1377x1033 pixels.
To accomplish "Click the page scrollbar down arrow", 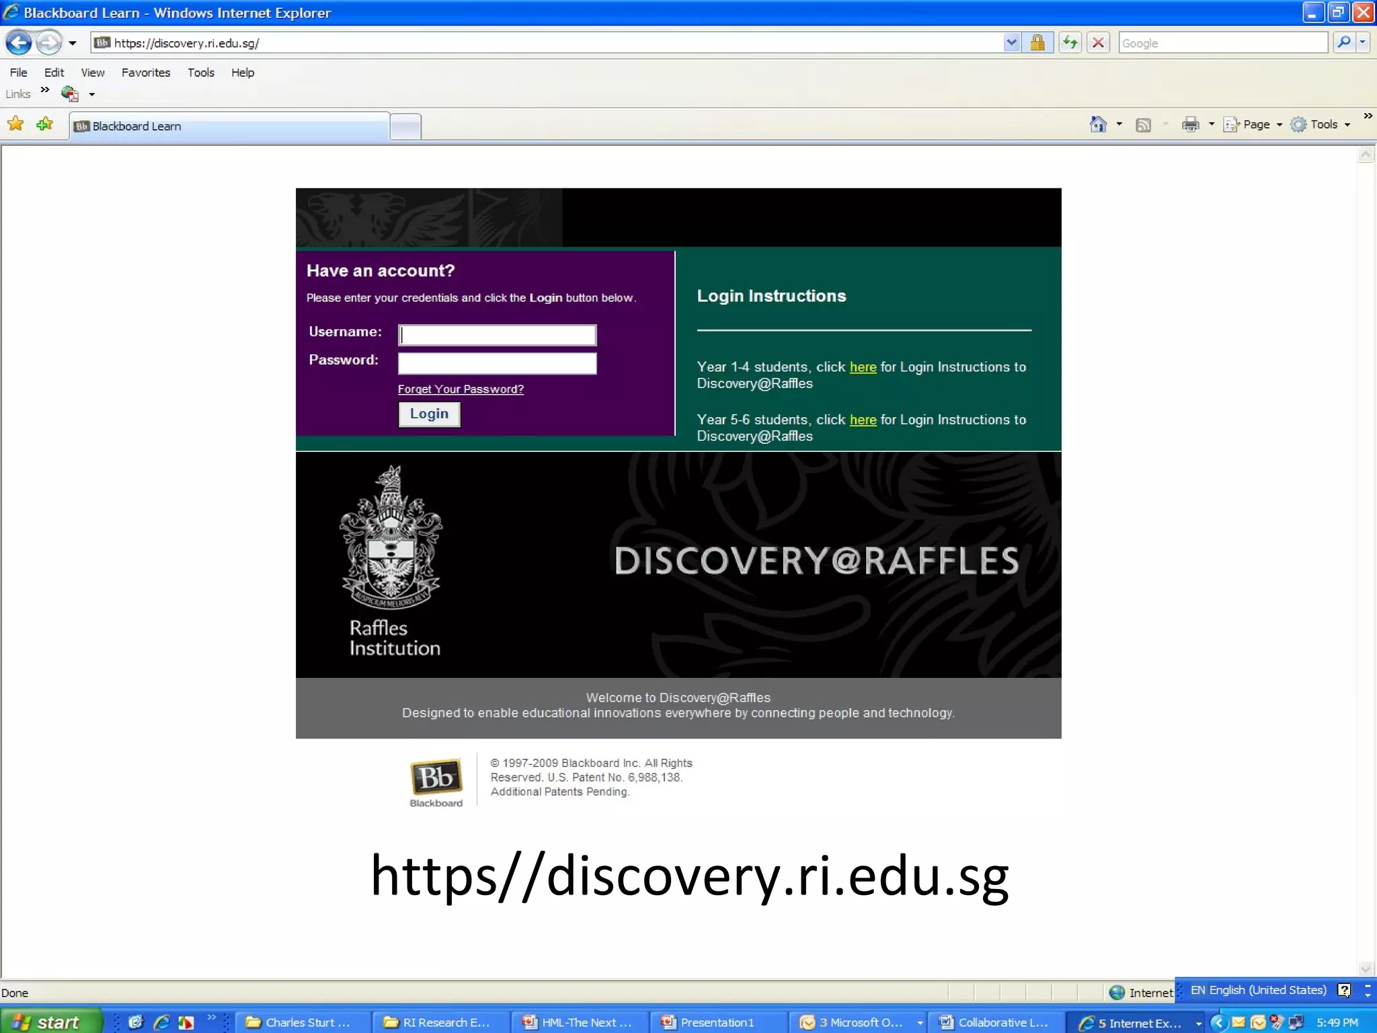I will click(1366, 968).
